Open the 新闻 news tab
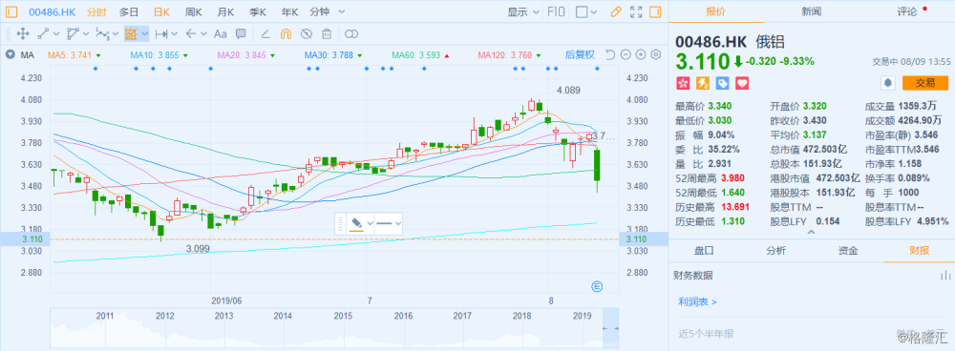The image size is (955, 351). (x=811, y=11)
